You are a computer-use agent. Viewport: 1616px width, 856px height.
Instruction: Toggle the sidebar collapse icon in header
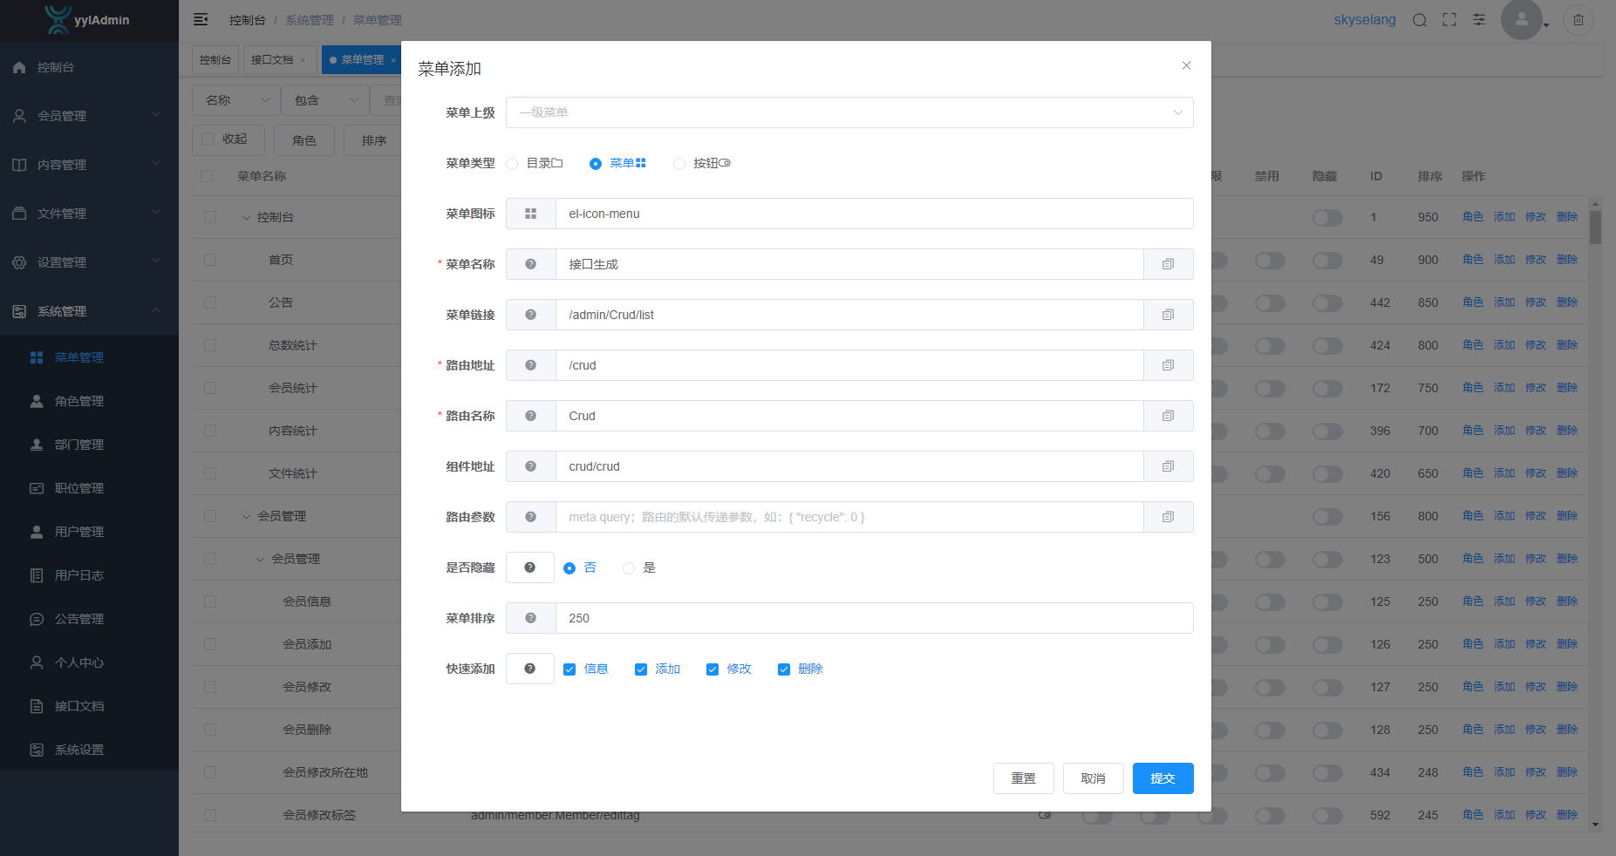(201, 19)
